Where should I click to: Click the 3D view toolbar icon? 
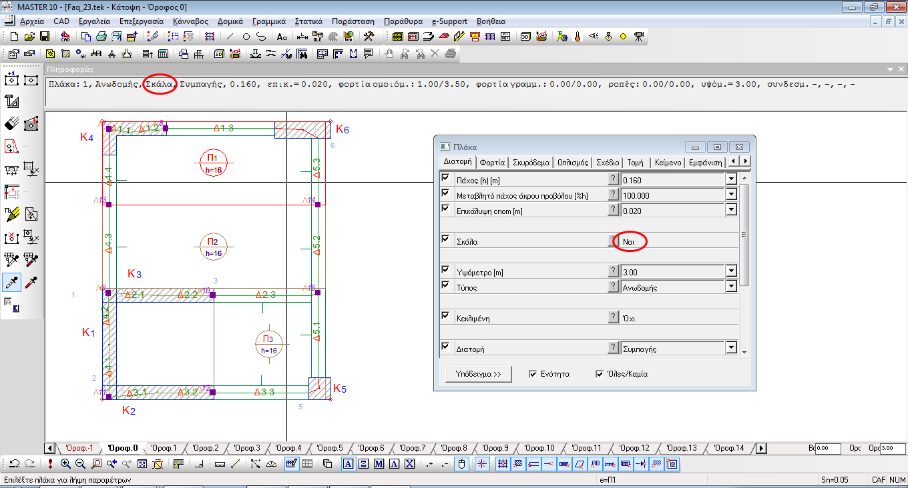pyautogui.click(x=525, y=37)
